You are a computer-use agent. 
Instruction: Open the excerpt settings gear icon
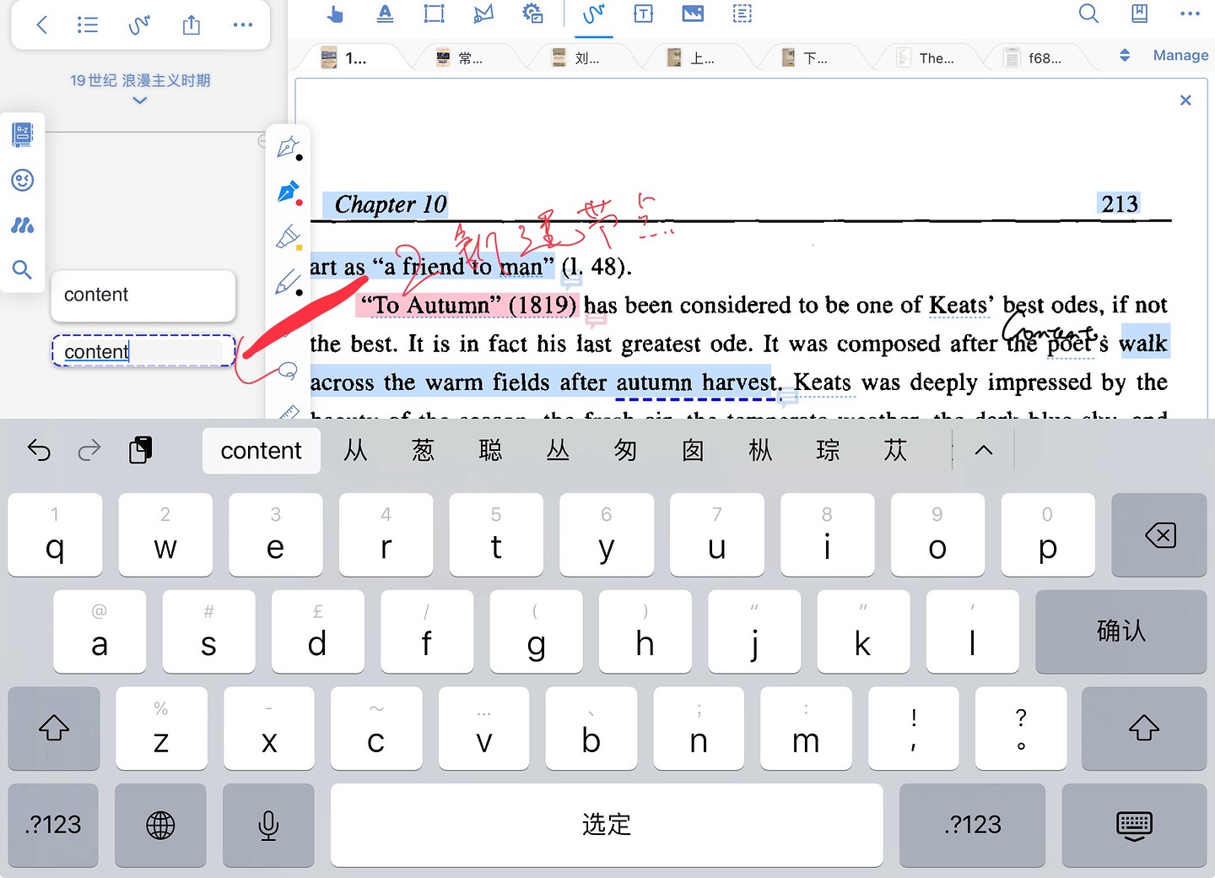532,14
